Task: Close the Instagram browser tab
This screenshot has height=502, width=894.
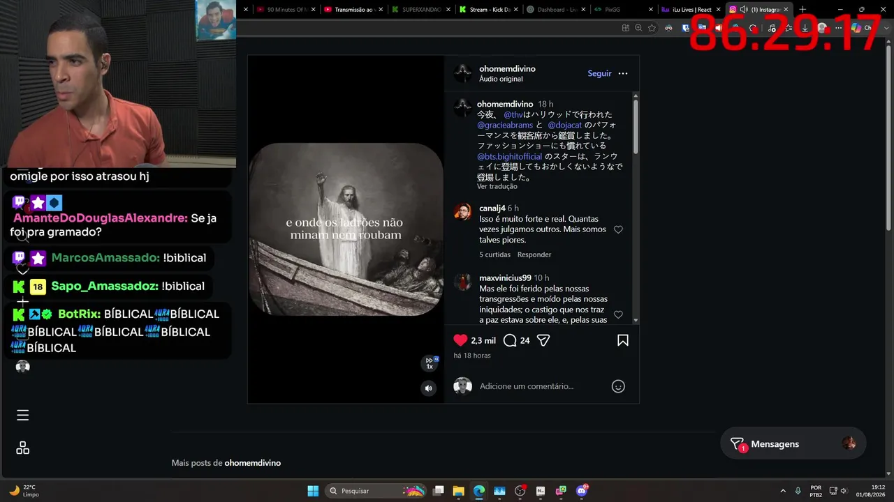Action: coord(786,10)
